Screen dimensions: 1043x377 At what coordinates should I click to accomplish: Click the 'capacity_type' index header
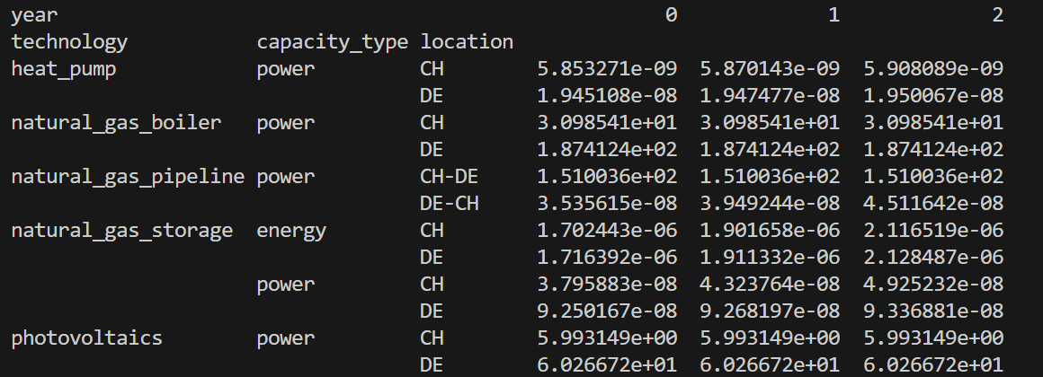pyautogui.click(x=332, y=42)
